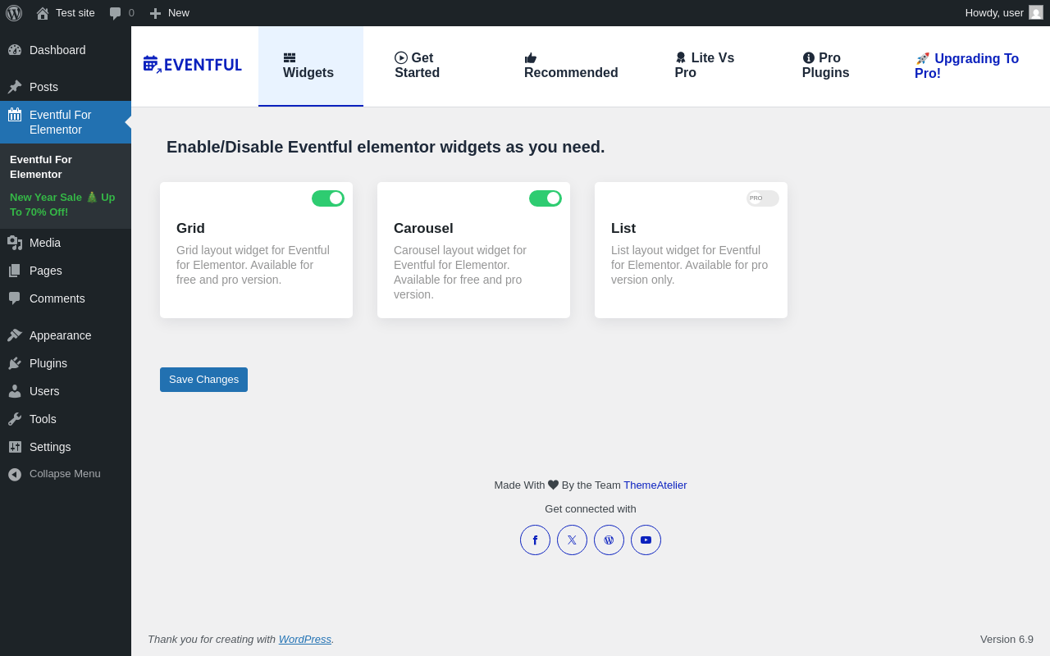Disable the Grid widget toggle
The width and height of the screenshot is (1050, 656).
(x=328, y=198)
